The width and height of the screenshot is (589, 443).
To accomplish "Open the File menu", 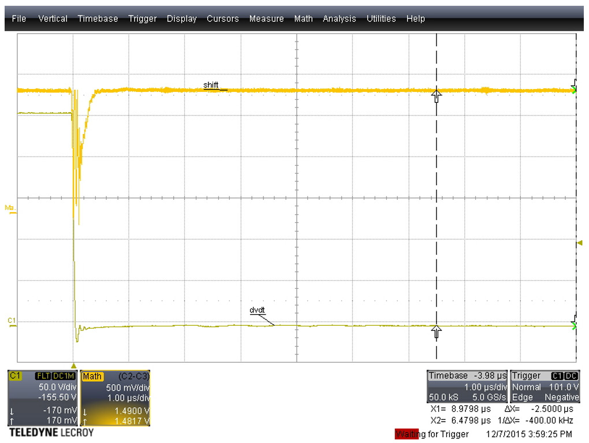I will pos(19,18).
